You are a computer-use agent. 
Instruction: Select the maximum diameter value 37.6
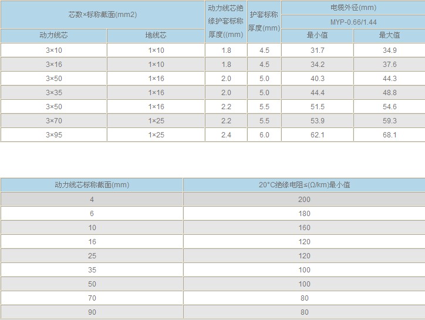click(x=390, y=64)
